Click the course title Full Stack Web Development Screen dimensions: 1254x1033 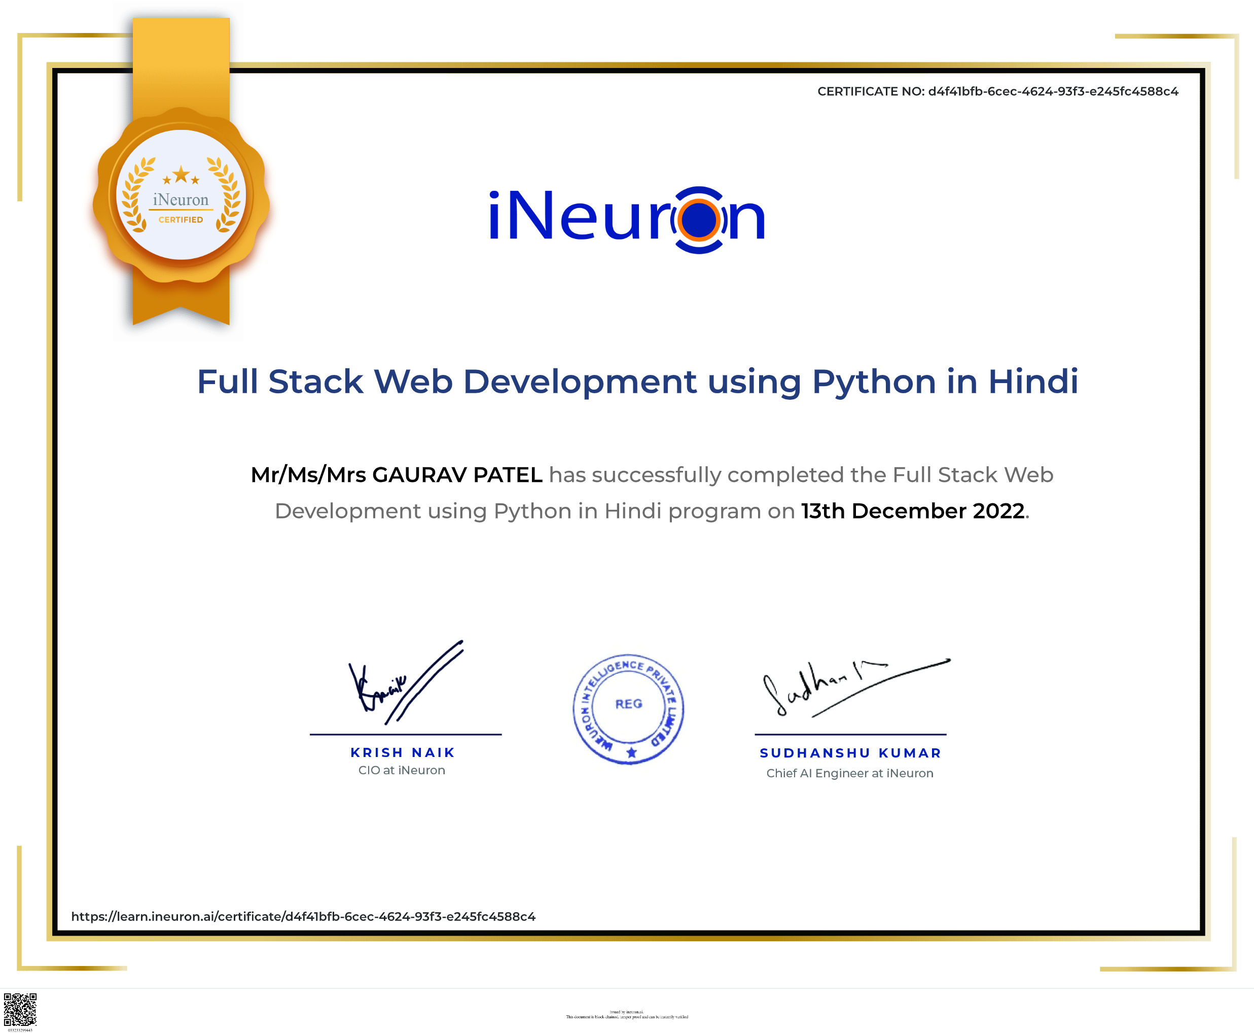coord(637,382)
